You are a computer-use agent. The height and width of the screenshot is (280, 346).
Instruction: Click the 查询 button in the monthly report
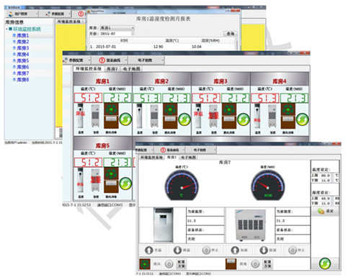click(231, 34)
